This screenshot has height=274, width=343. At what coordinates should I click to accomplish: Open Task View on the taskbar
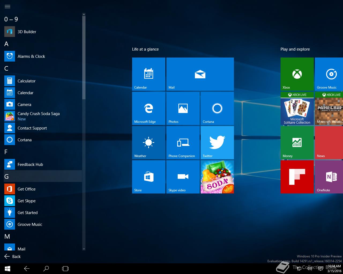pos(65,269)
